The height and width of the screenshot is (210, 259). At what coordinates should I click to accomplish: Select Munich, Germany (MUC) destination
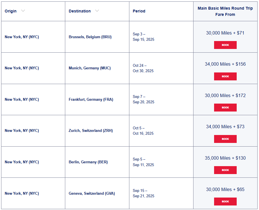[x=90, y=68]
